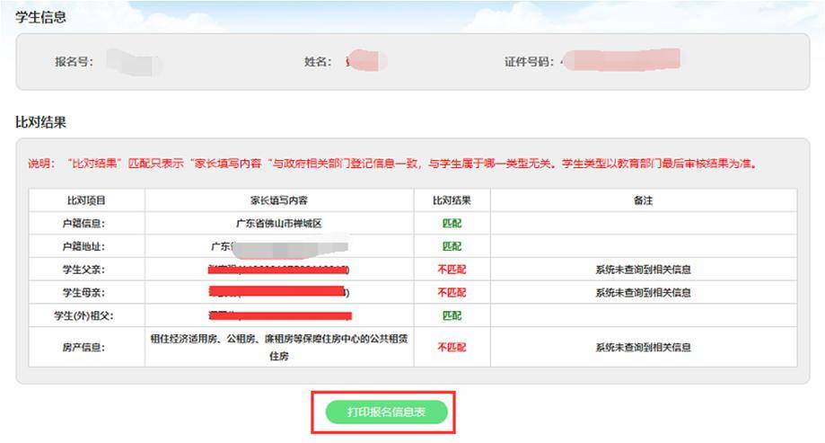This screenshot has width=825, height=443.
Task: Click the 打印报名信息表 green button
Action: (x=386, y=412)
